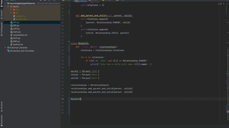Image resolution: width=229 pixels, height=128 pixels.
Task: Expand External Libraries node
Action: tap(5, 48)
